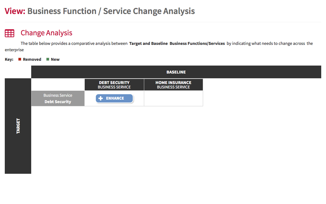
Task: Click the New key label text
Action: [55, 60]
